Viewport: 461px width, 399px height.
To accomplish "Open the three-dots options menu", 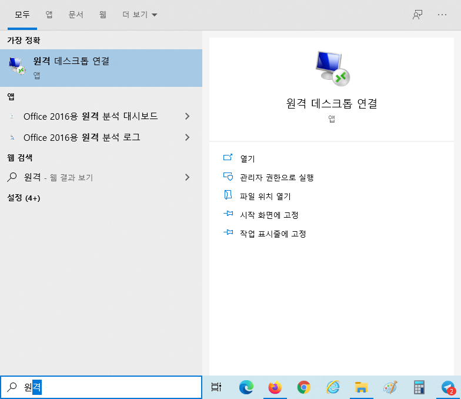I will tap(442, 15).
